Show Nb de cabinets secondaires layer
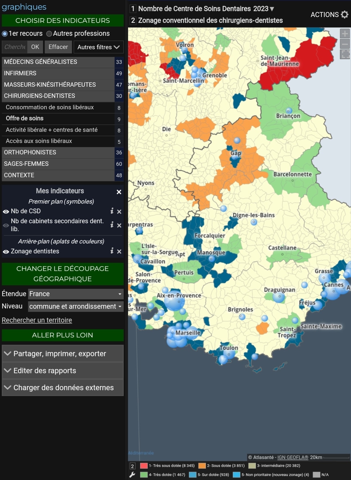 coord(6,226)
